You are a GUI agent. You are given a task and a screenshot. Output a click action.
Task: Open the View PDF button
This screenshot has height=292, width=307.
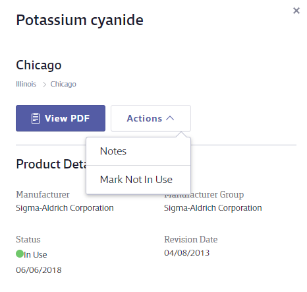tap(61, 118)
